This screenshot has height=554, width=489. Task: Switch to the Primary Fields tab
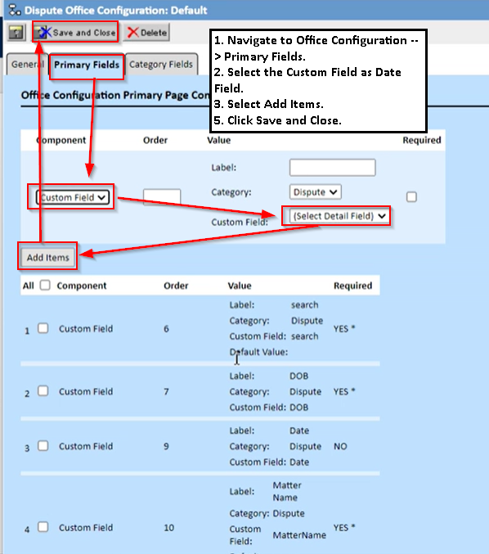(x=87, y=65)
